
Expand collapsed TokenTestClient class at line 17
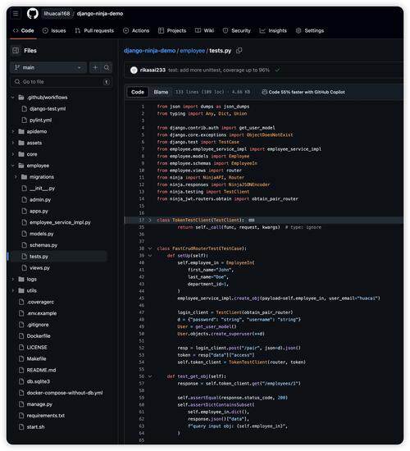[x=149, y=220]
